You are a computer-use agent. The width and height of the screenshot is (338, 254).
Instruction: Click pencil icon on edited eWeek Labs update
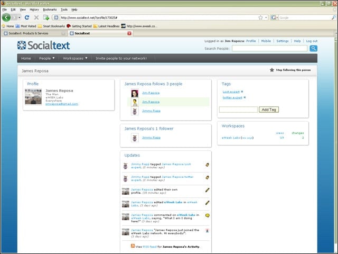pyautogui.click(x=207, y=203)
